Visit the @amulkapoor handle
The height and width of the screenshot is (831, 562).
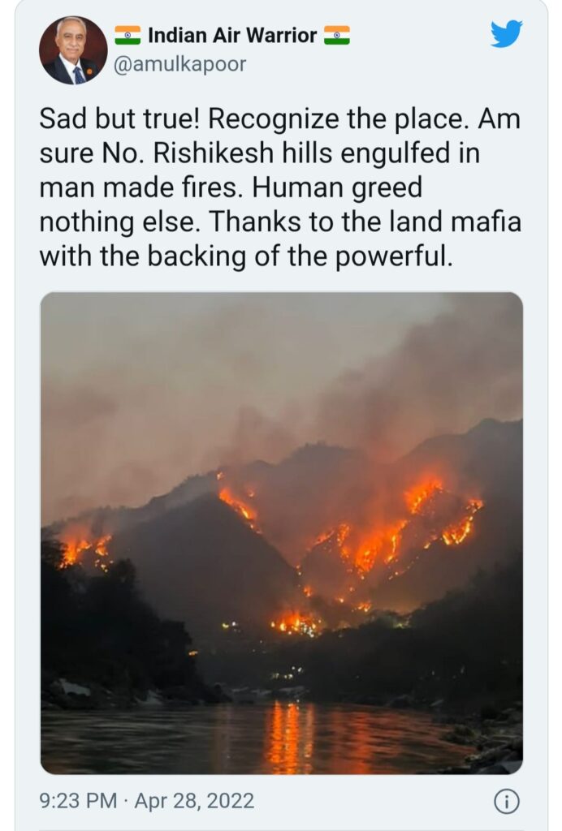180,65
